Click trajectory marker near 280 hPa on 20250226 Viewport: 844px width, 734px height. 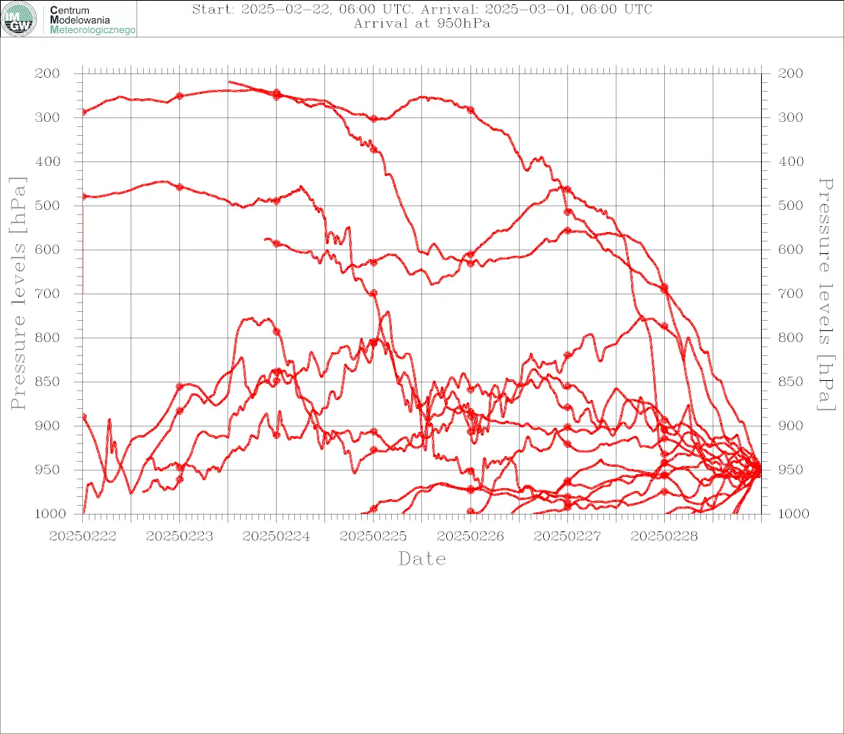point(470,110)
